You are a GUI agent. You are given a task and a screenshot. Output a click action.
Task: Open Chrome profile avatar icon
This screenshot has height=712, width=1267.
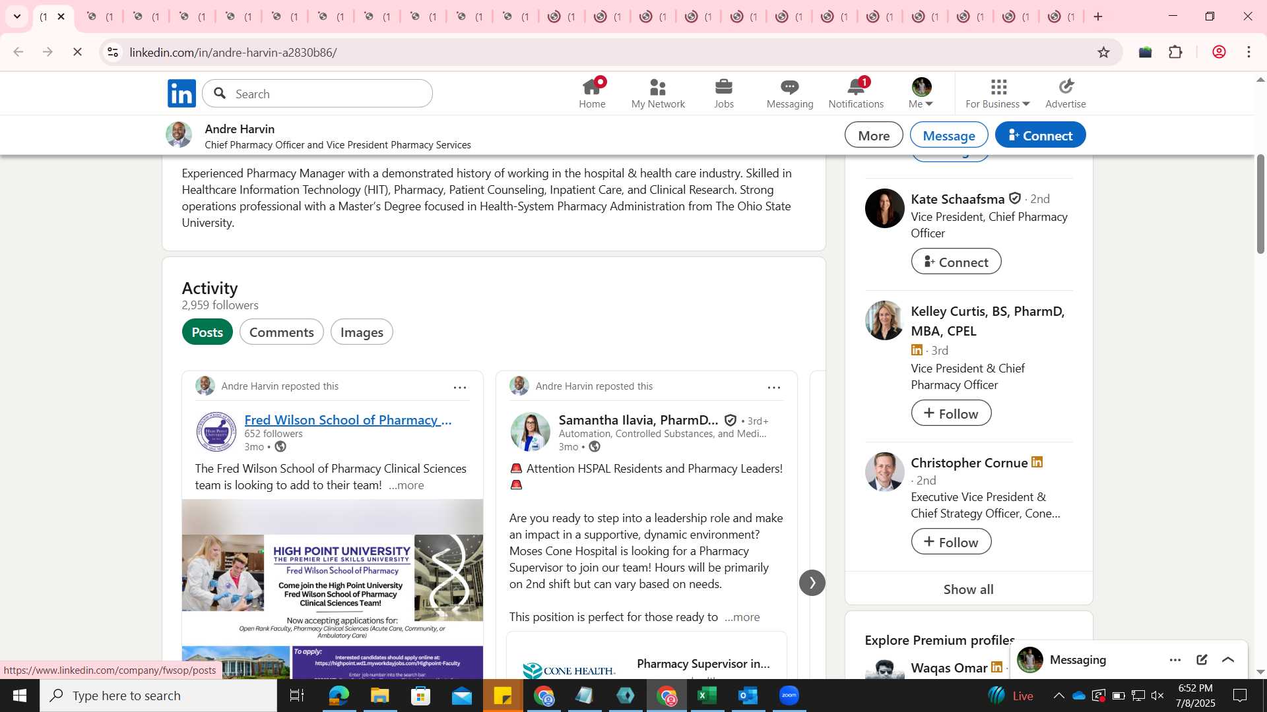1219,52
